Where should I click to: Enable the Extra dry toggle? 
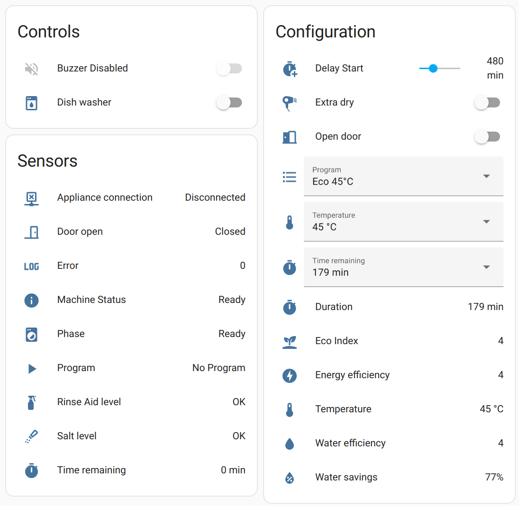(x=487, y=103)
